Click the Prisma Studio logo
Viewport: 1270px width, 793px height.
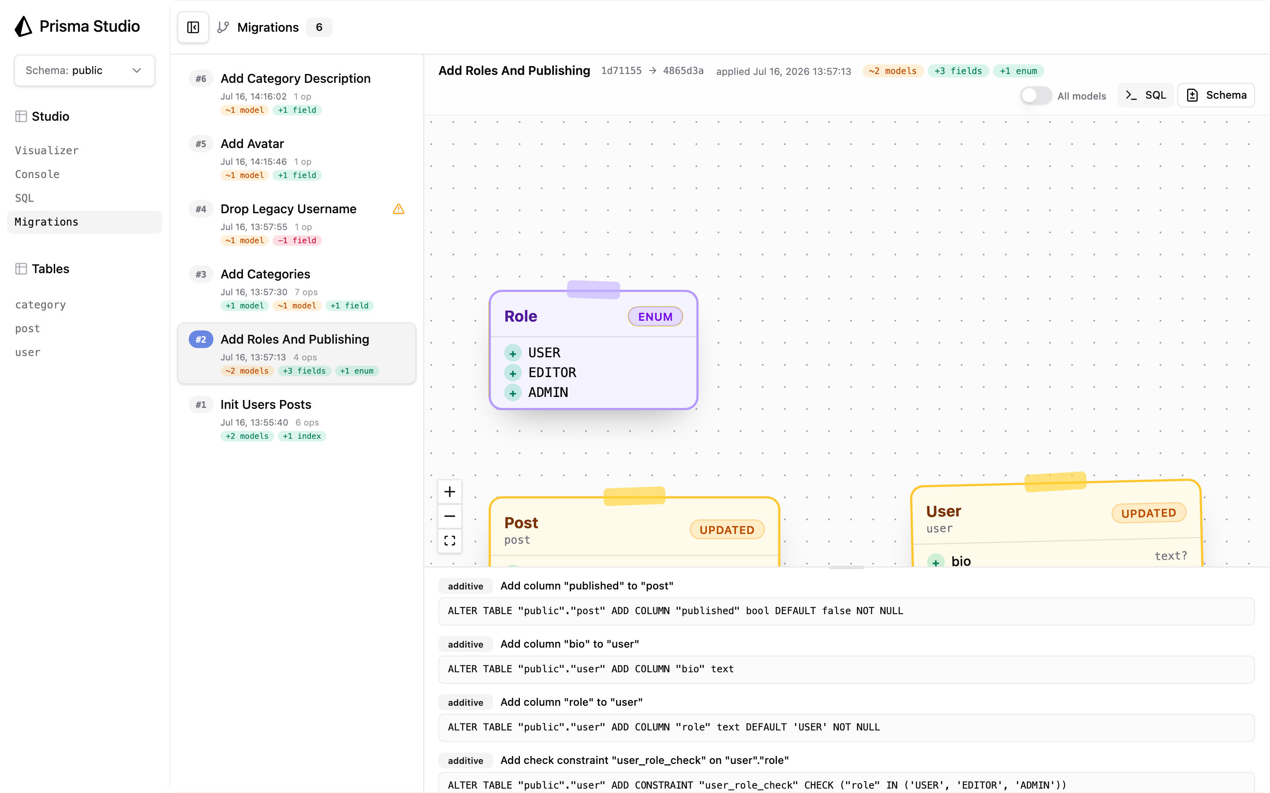24,26
